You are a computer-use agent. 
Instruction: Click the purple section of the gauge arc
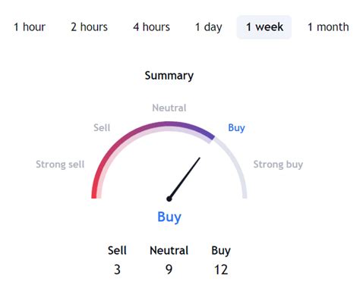click(192, 127)
